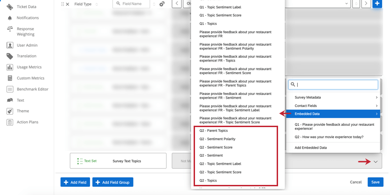Open the source dropdown chevron in the top bar
390x195 pixels.
point(347,4)
